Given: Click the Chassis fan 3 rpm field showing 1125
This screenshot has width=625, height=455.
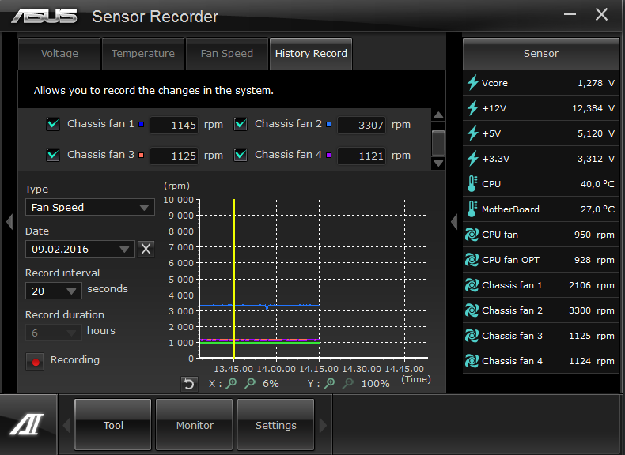Looking at the screenshot, I should [174, 156].
